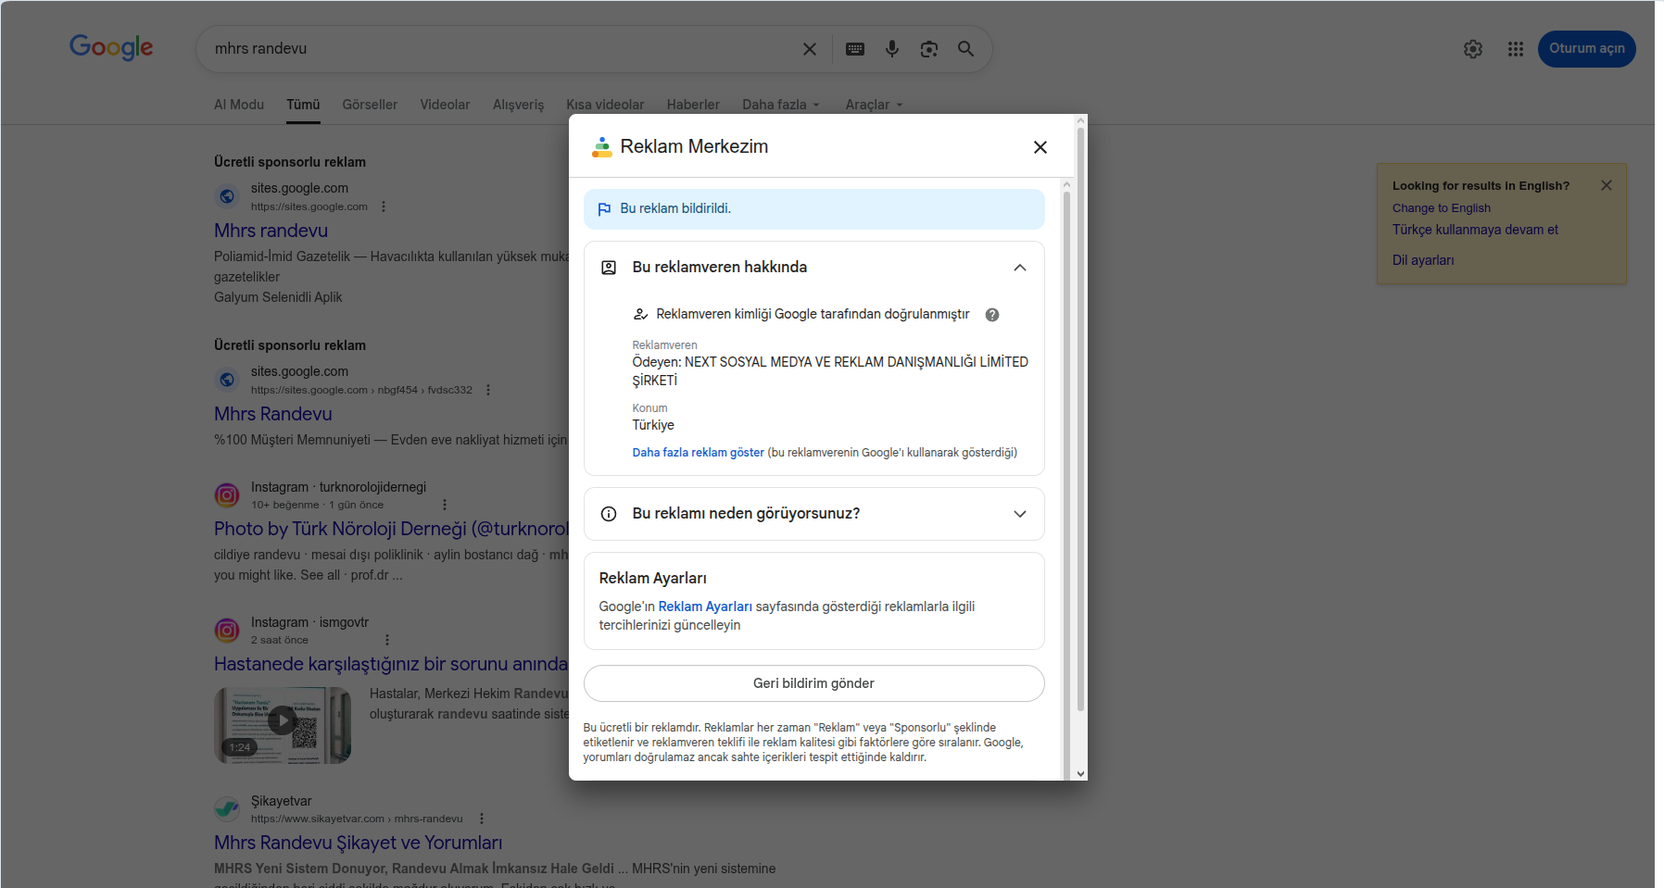Open the Google apps grid icon
Image resolution: width=1664 pixels, height=888 pixels.
(x=1516, y=49)
